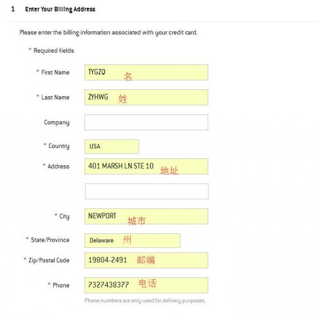Click the First Name input field
The width and height of the screenshot is (319, 316).
(146, 72)
